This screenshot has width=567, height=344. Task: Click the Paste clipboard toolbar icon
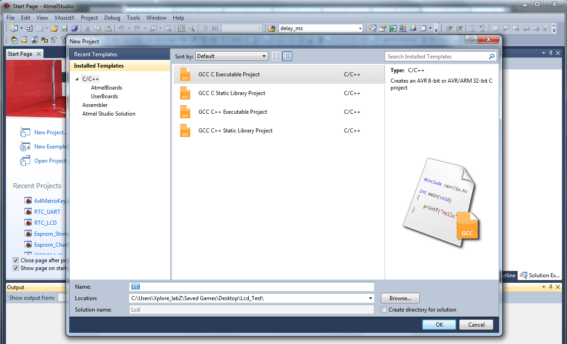(x=107, y=28)
